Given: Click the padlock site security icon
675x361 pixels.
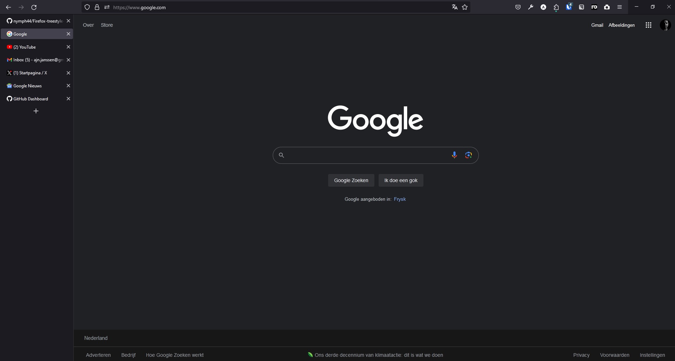Looking at the screenshot, I should click(97, 7).
